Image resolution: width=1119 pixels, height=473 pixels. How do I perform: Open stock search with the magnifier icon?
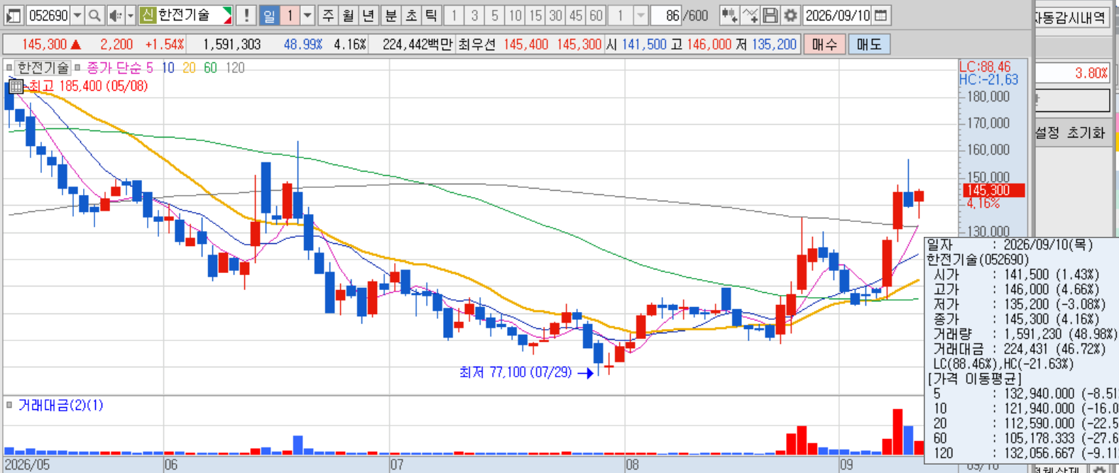[94, 15]
